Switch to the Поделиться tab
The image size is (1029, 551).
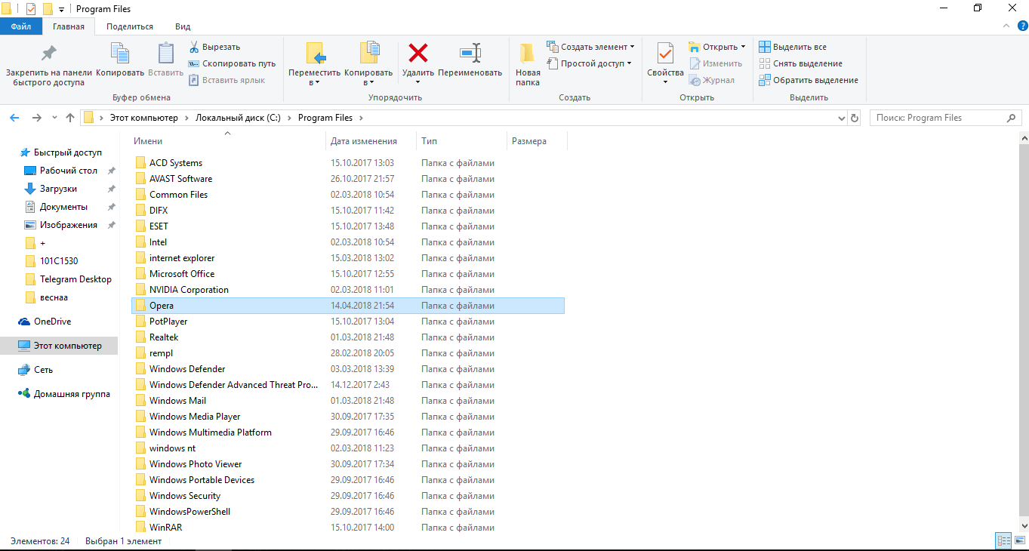click(130, 26)
